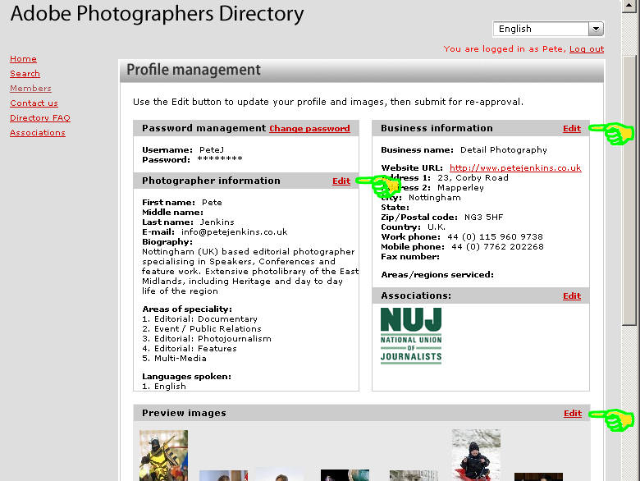Click the Change password link
The height and width of the screenshot is (481, 640).
click(309, 129)
